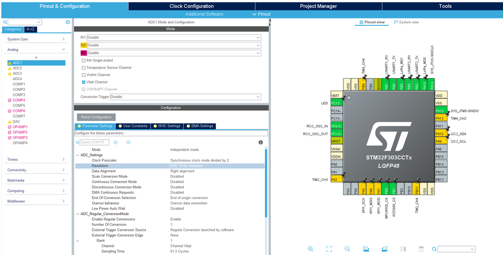The image size is (503, 255).
Task: Open the IN1 dropdown
Action: pos(174,38)
